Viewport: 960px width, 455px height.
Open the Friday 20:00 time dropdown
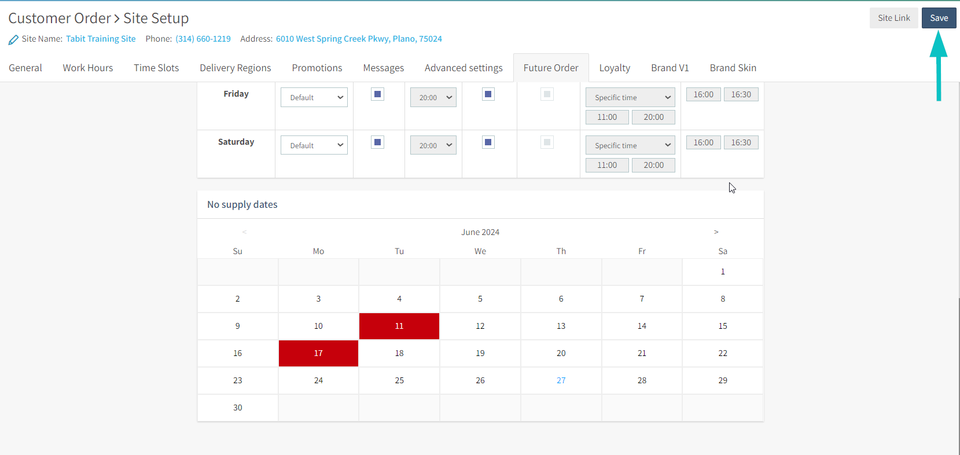[433, 97]
